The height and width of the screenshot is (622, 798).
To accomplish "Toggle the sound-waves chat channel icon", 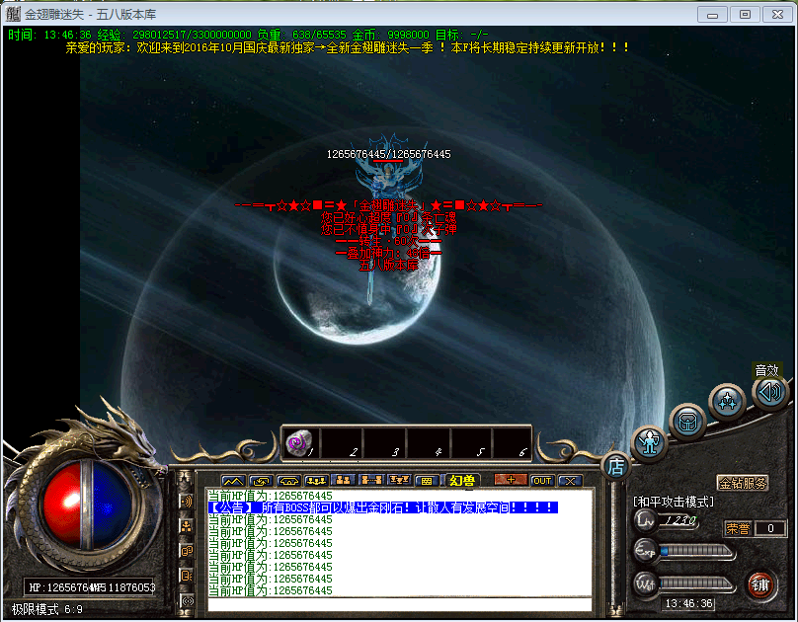I will pos(187,502).
